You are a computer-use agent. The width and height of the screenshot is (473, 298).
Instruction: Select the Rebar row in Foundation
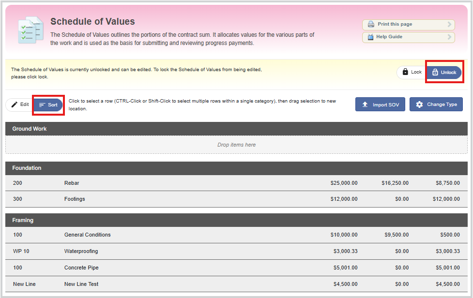point(236,183)
